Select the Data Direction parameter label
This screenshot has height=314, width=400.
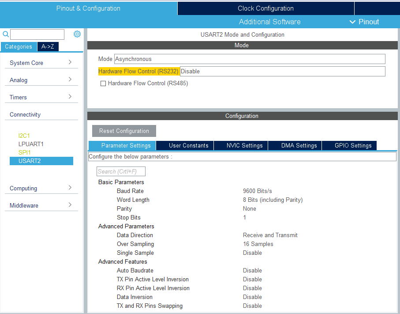coord(135,235)
